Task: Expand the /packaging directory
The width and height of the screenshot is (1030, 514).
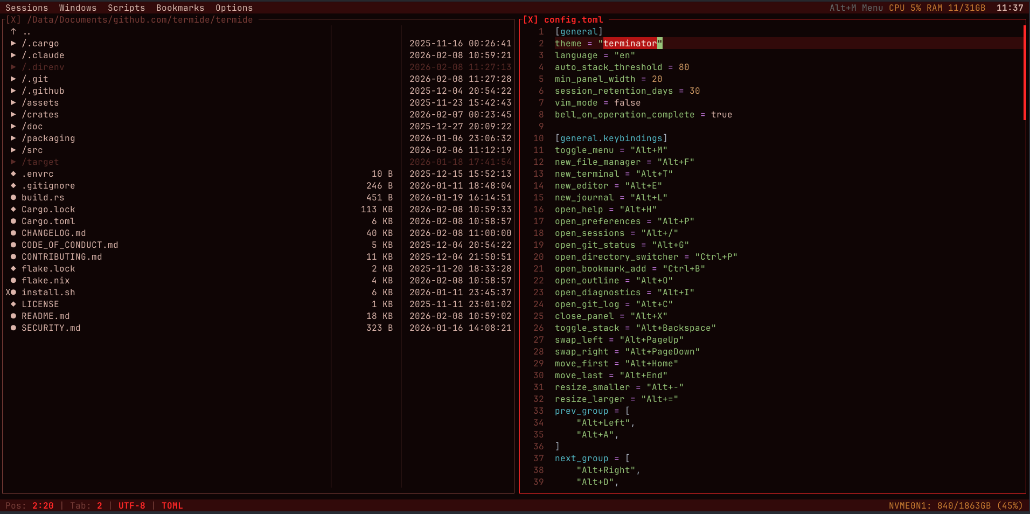Action: pyautogui.click(x=13, y=138)
